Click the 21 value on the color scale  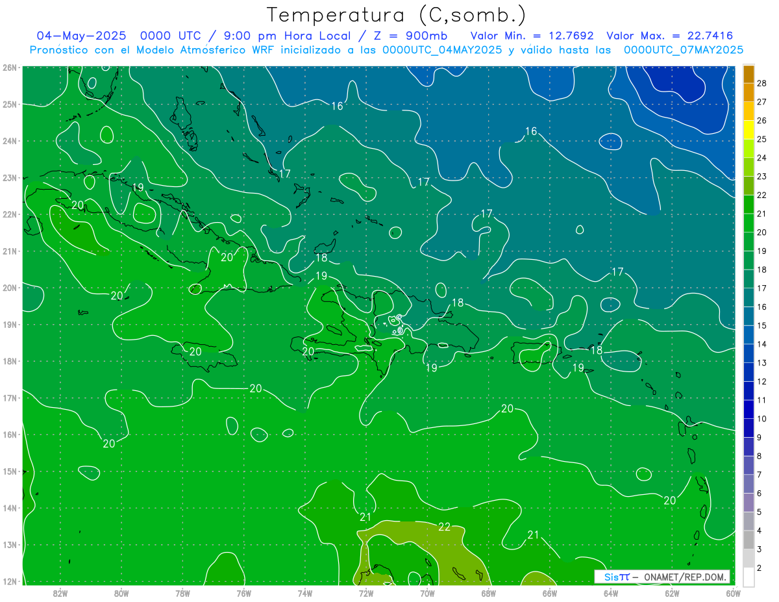pos(762,214)
